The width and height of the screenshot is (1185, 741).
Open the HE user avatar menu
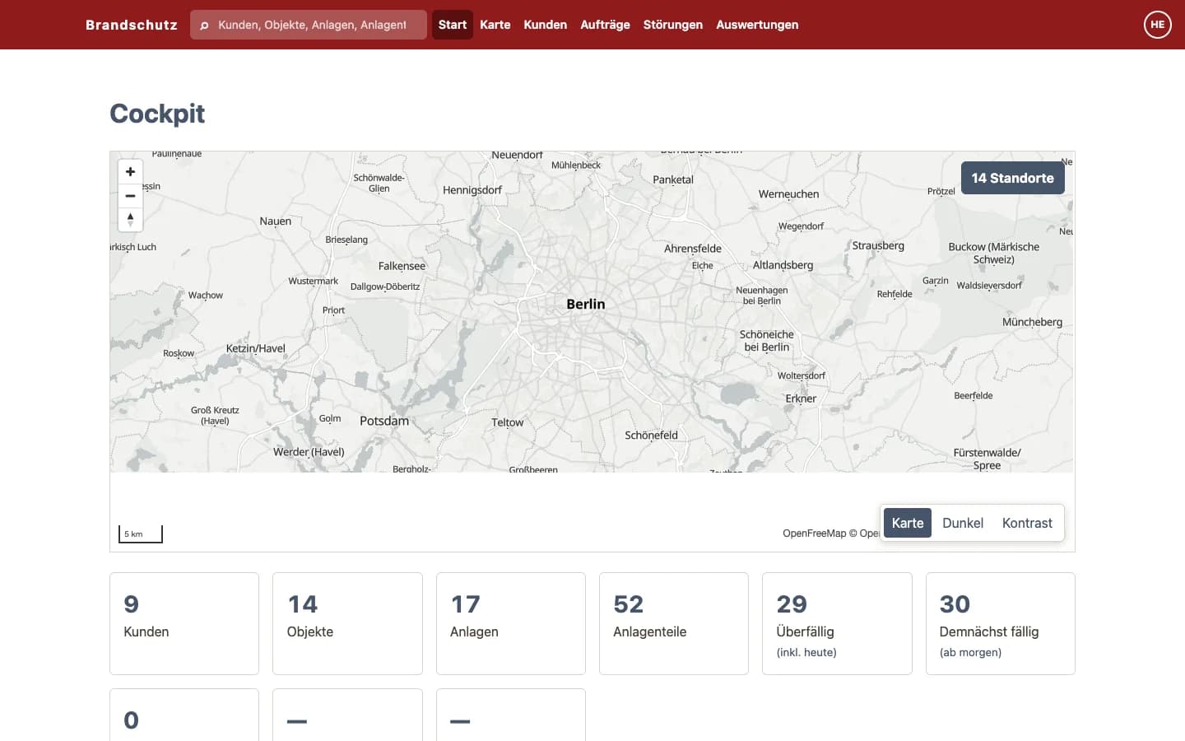[1157, 25]
